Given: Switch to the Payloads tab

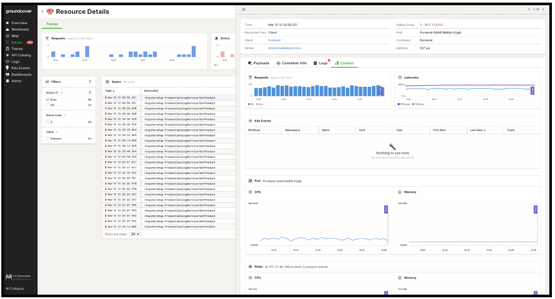Looking at the screenshot, I should (259, 63).
